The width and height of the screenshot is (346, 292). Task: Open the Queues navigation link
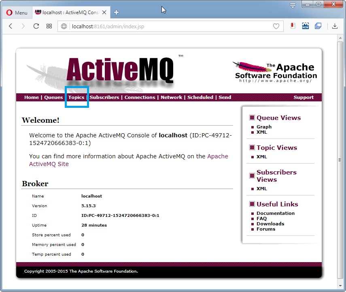53,97
